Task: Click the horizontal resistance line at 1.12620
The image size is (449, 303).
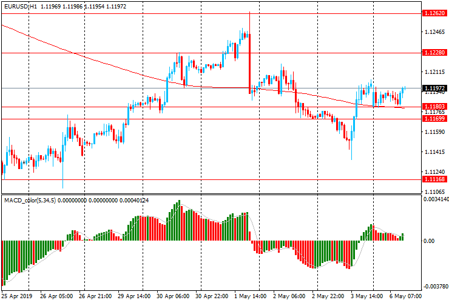Action: 211,13
